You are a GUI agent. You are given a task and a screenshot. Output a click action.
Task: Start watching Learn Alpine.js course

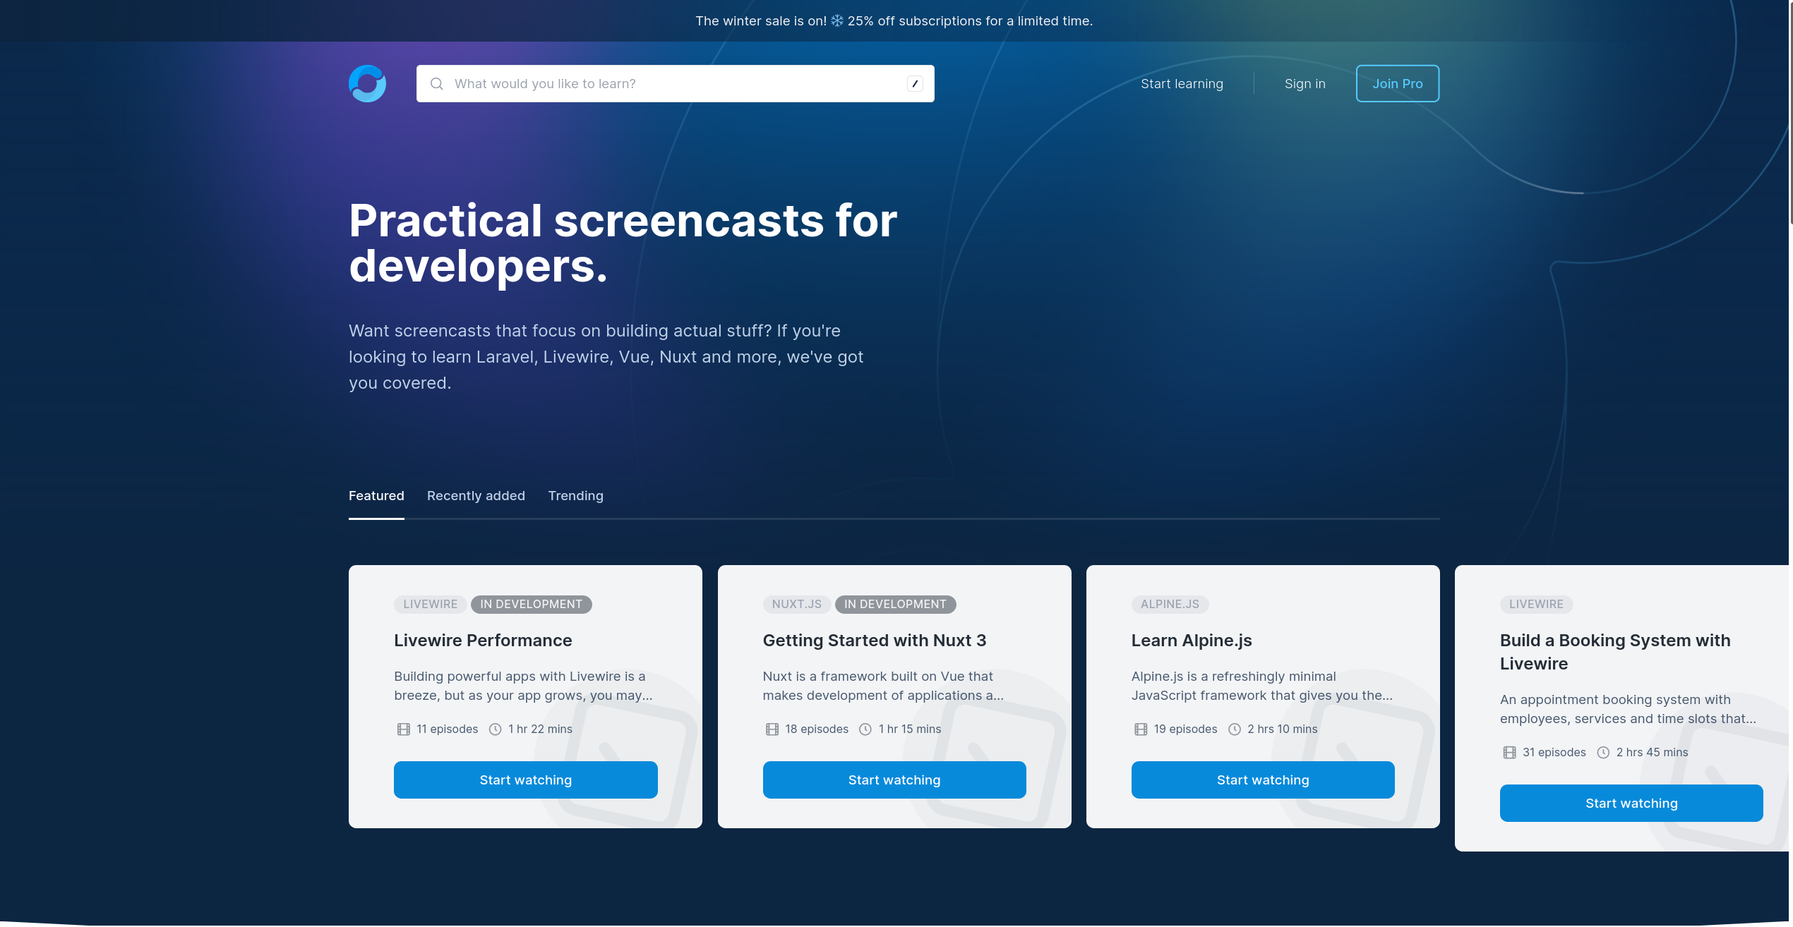point(1262,780)
